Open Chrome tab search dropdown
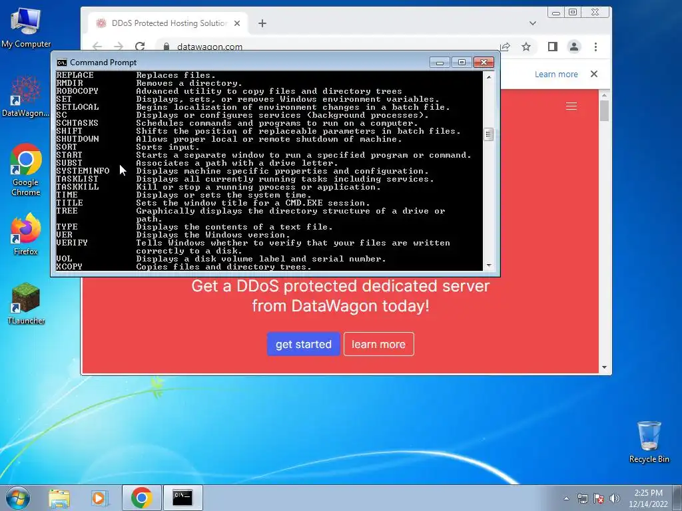The width and height of the screenshot is (682, 511). [532, 23]
